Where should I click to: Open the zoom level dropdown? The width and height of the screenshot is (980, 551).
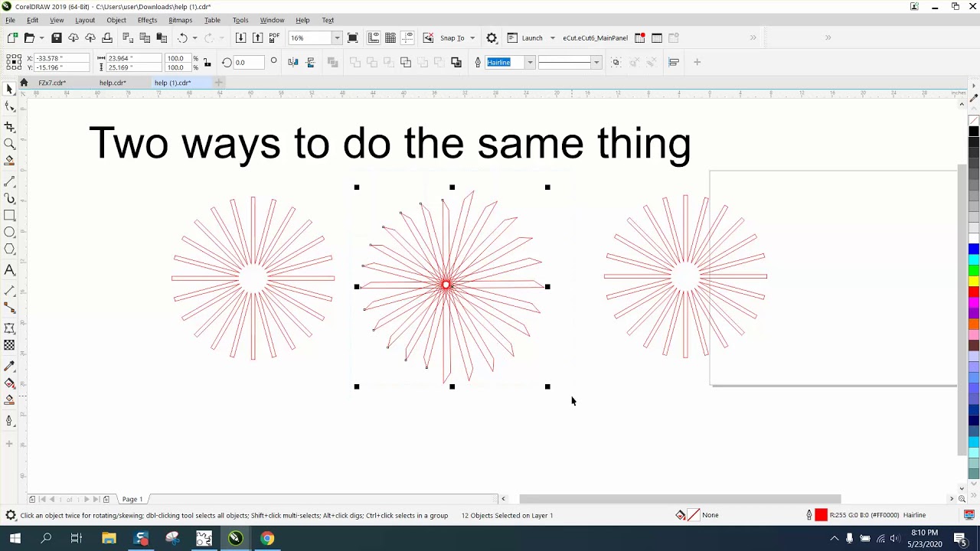[337, 37]
